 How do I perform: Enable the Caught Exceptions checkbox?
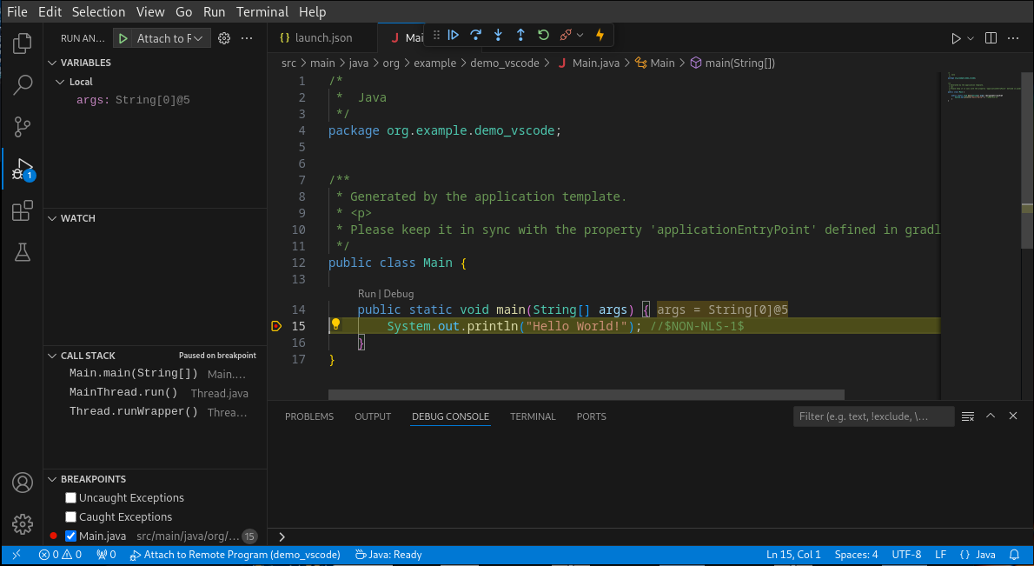[70, 516]
